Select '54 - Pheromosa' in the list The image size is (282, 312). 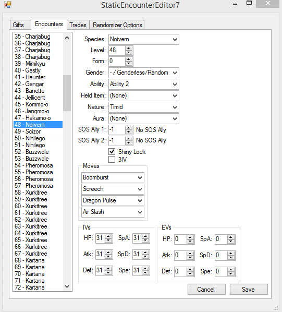[38, 165]
